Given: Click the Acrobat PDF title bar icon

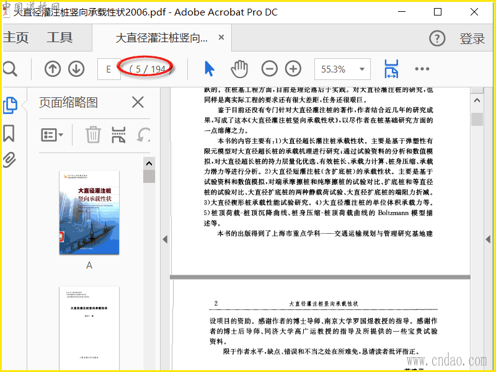Looking at the screenshot, I should (x=6, y=12).
